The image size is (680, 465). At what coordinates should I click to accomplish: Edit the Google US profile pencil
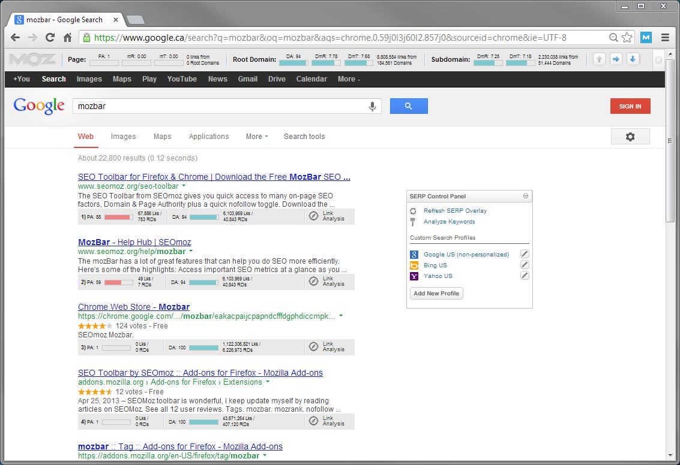point(525,254)
